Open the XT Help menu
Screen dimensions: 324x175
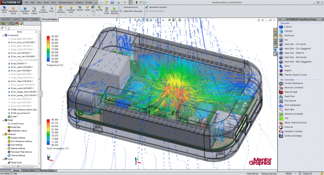89,3
